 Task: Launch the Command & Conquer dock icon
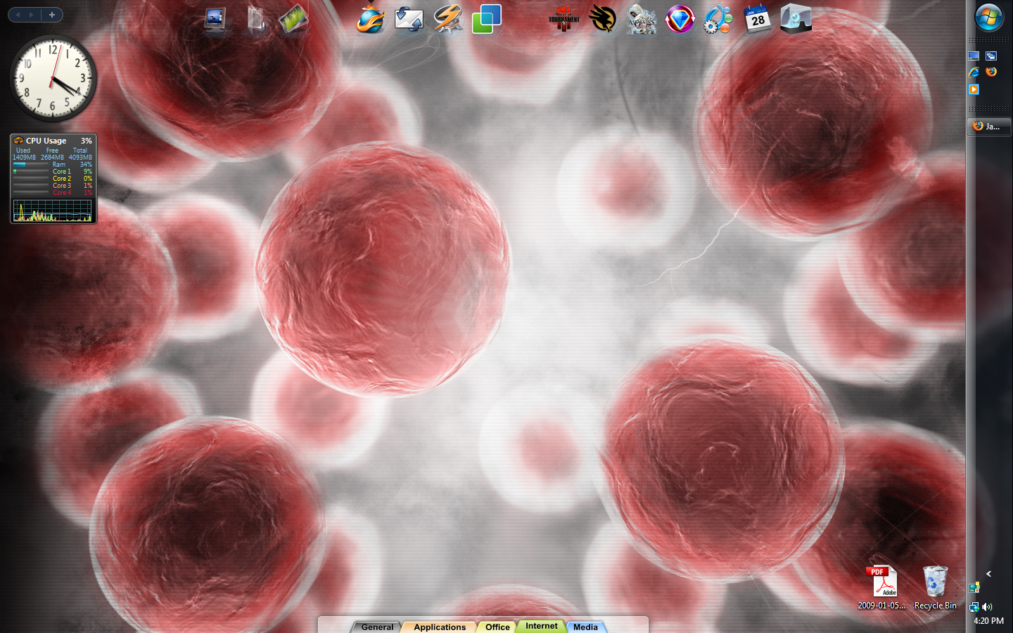[602, 20]
